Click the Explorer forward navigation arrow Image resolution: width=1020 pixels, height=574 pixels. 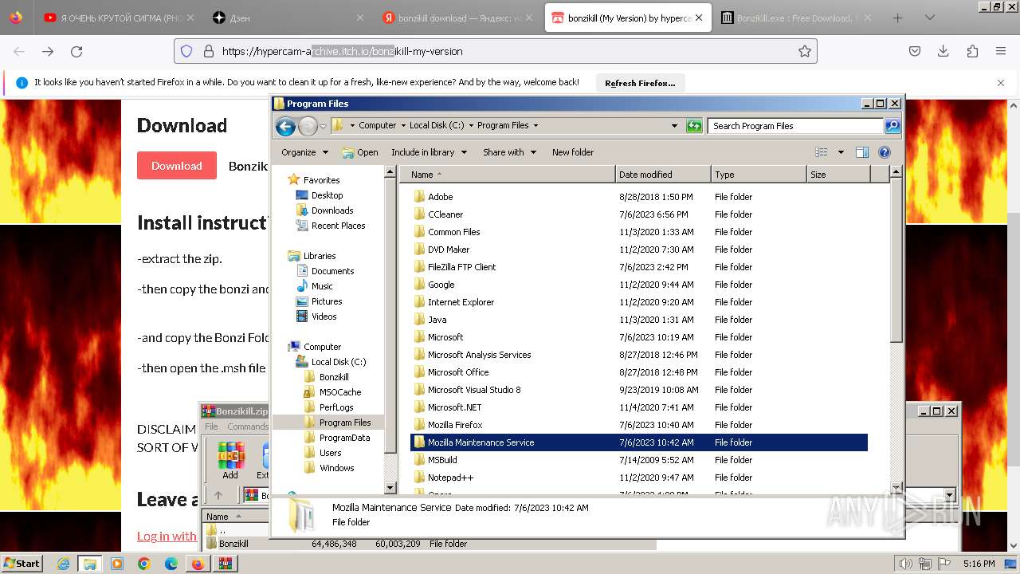pos(308,126)
